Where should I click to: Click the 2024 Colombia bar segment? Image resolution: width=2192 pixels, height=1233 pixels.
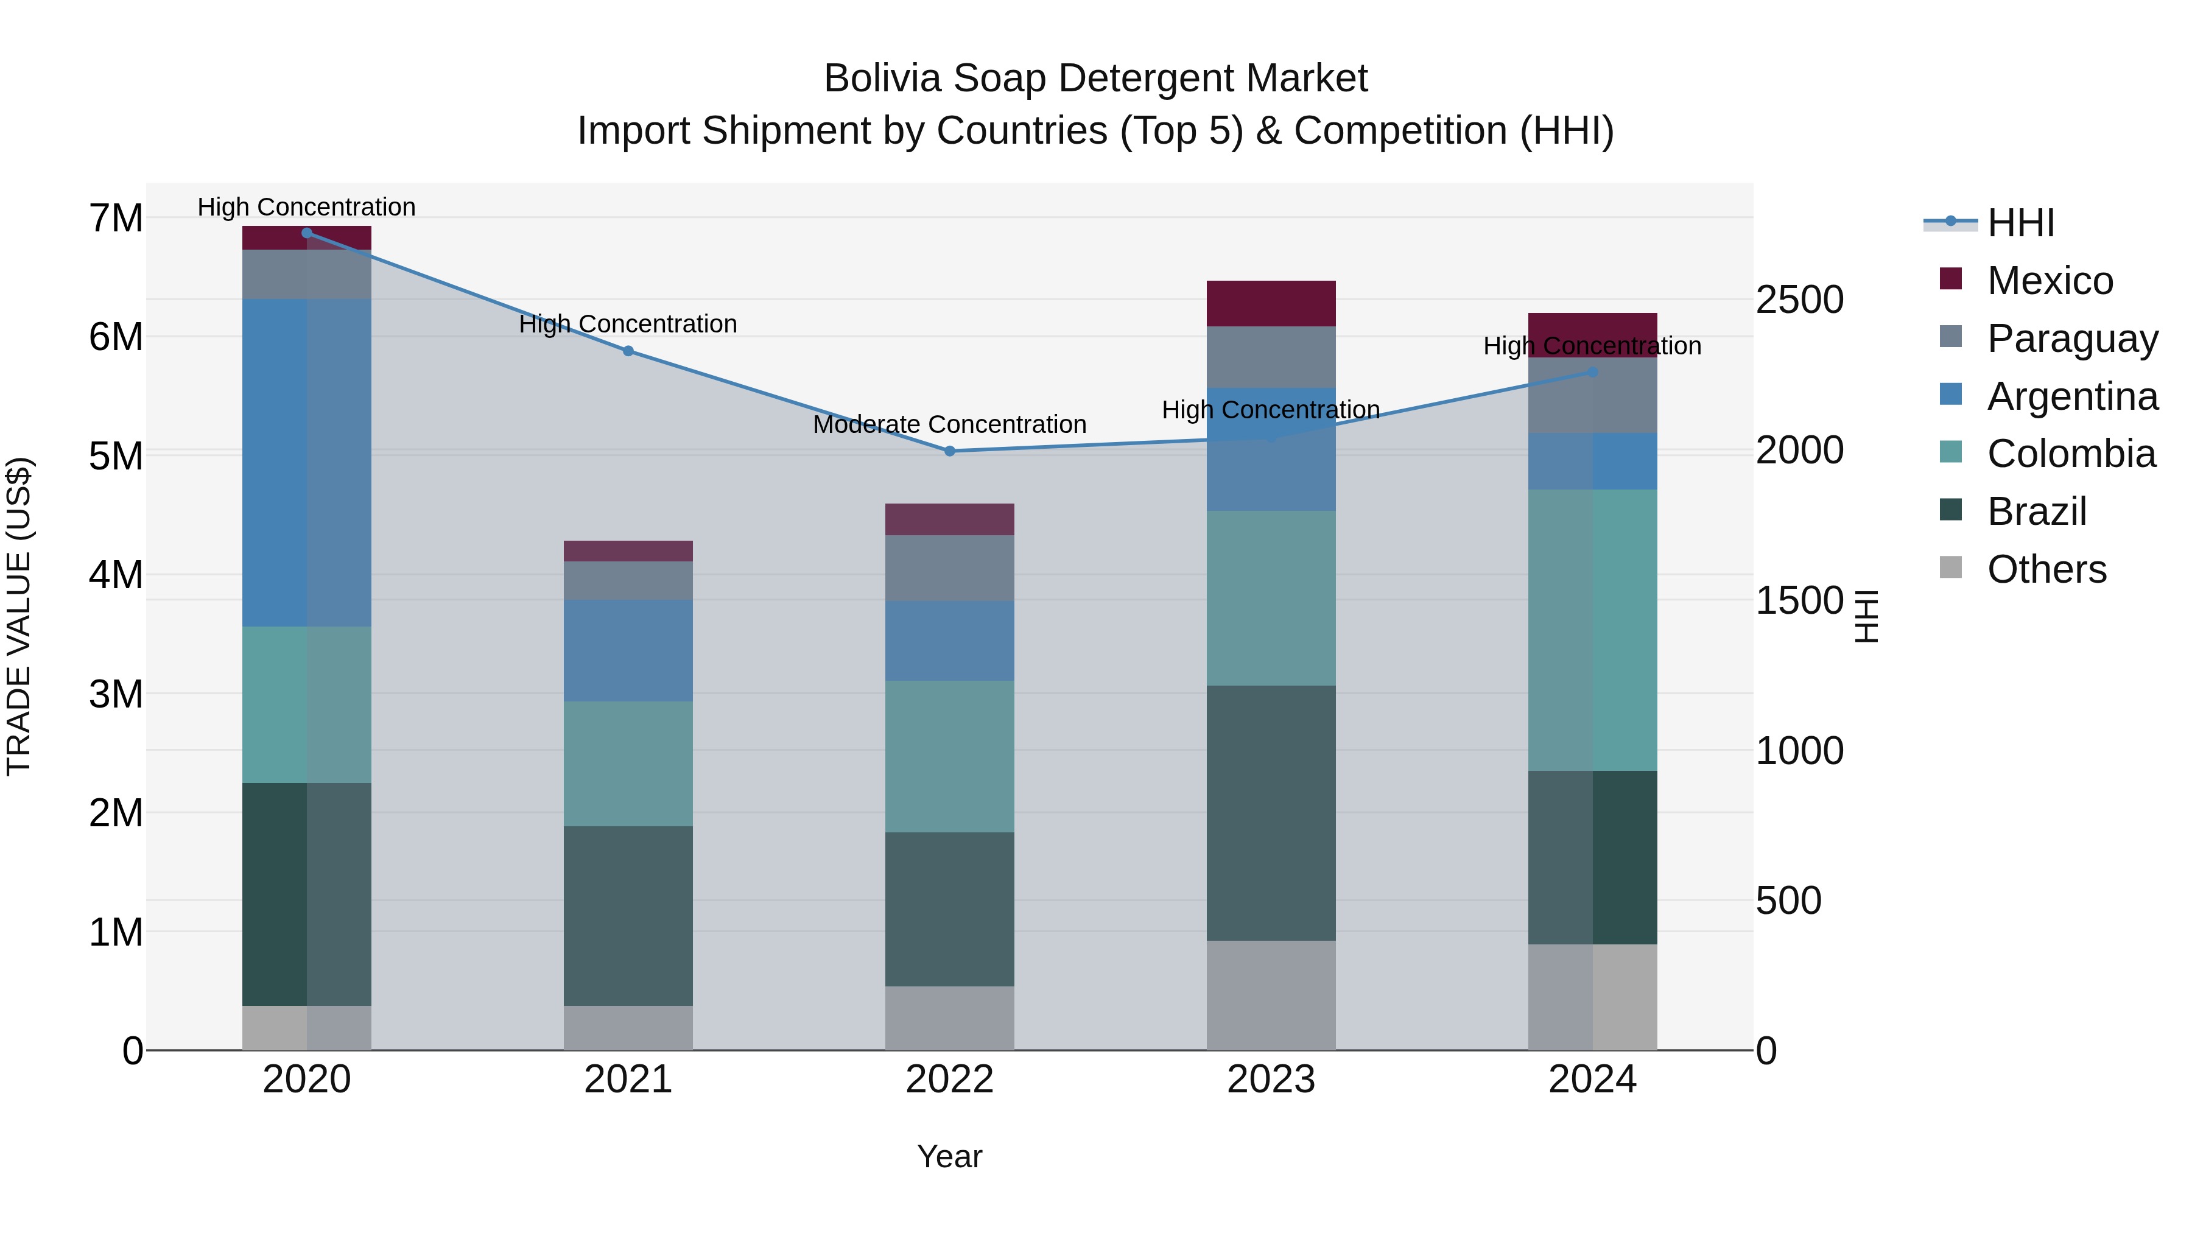pos(1593,631)
